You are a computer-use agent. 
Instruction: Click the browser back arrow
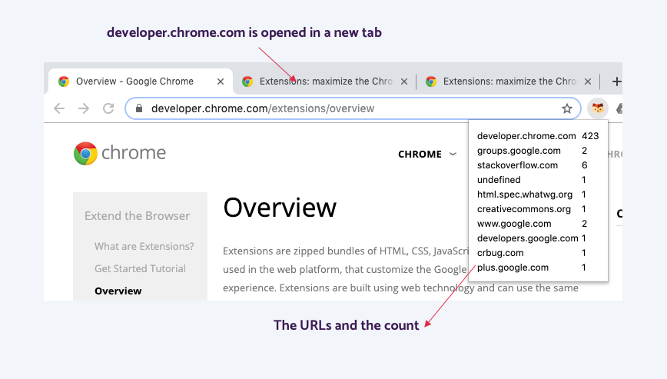[59, 108]
